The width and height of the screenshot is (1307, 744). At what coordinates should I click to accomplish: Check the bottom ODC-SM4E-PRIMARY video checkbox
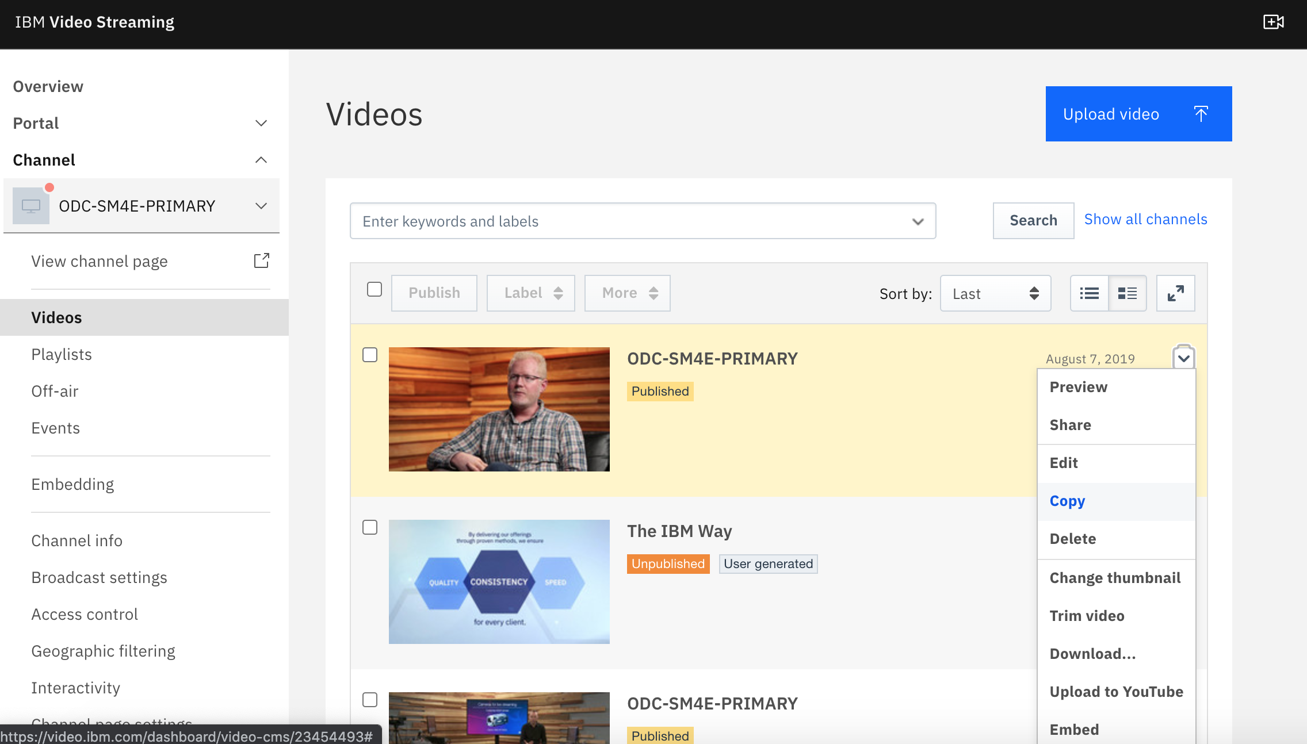(370, 700)
